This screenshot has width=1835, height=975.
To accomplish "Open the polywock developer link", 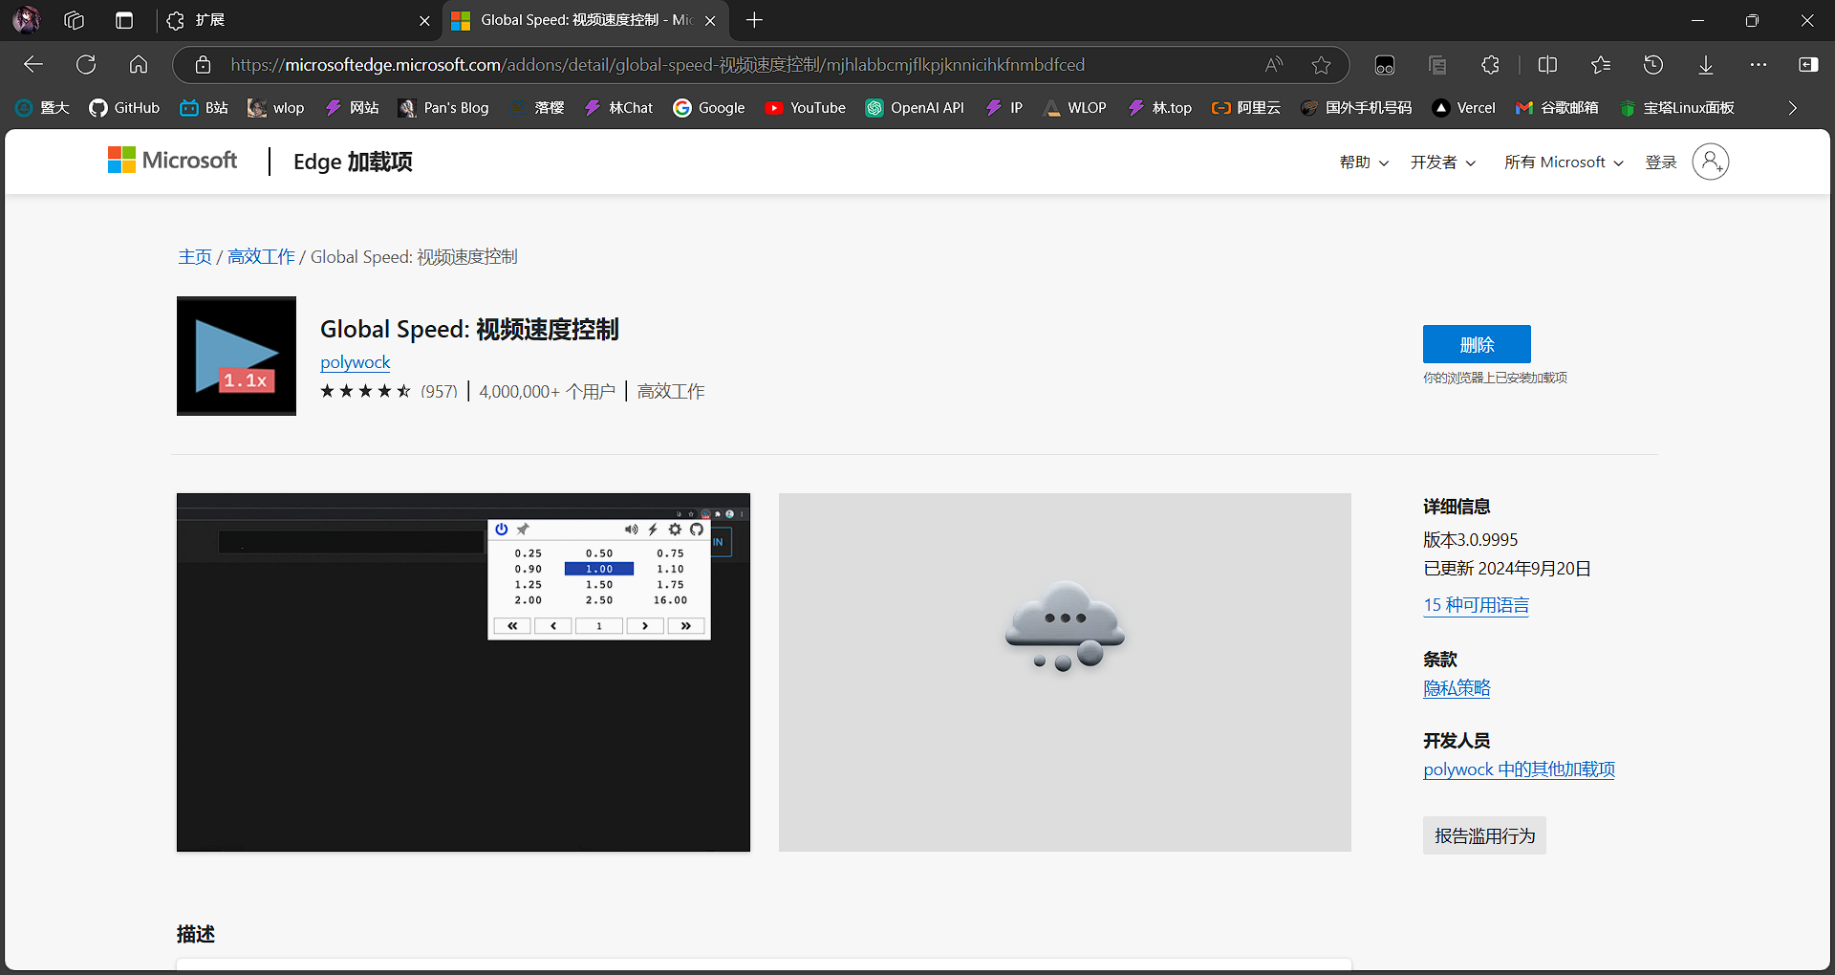I will click(356, 362).
